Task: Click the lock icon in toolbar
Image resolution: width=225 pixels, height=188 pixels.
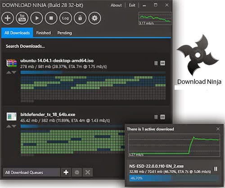Action: [x=80, y=18]
